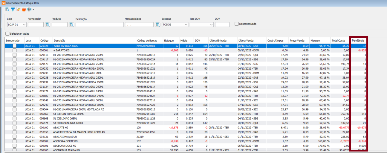Enable the Descontinuado checkbox
The height and width of the screenshot is (153, 387).
point(237,24)
